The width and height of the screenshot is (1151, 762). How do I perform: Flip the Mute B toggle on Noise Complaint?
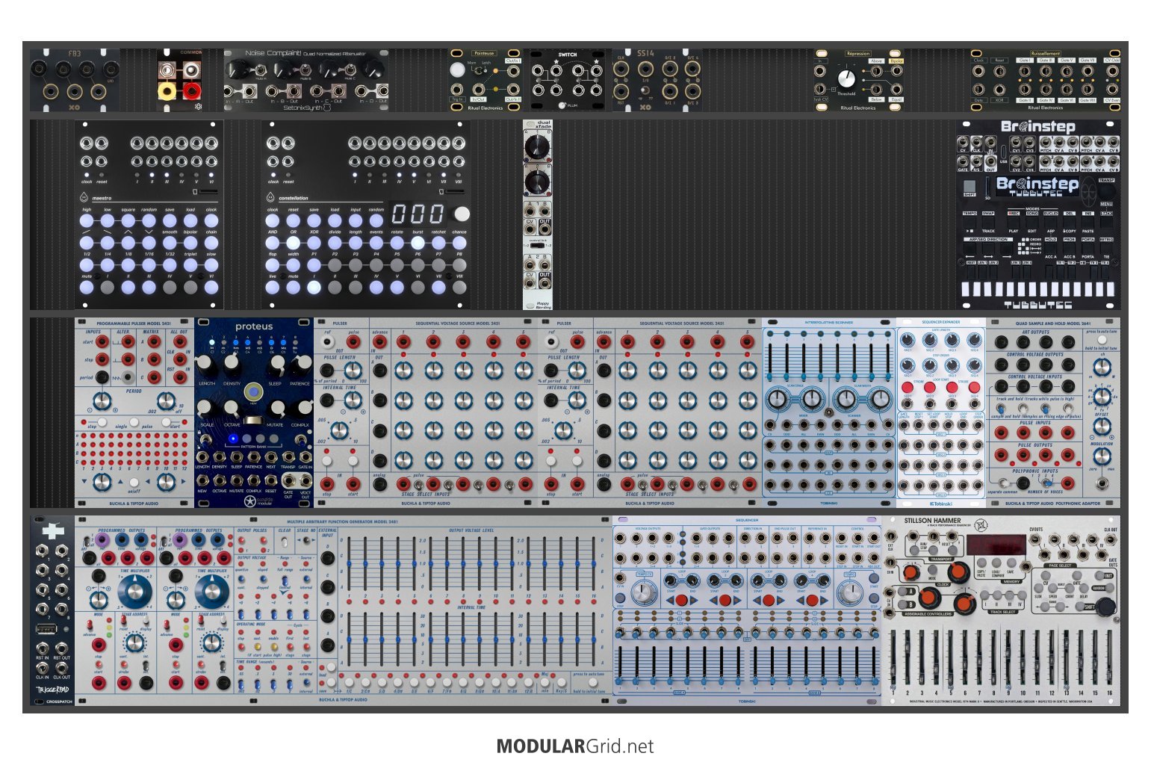[305, 69]
